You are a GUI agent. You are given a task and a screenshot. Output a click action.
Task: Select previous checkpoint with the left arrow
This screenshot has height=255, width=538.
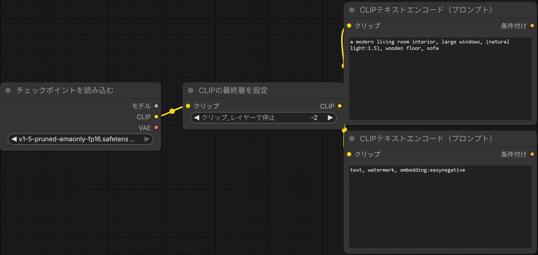[14, 139]
